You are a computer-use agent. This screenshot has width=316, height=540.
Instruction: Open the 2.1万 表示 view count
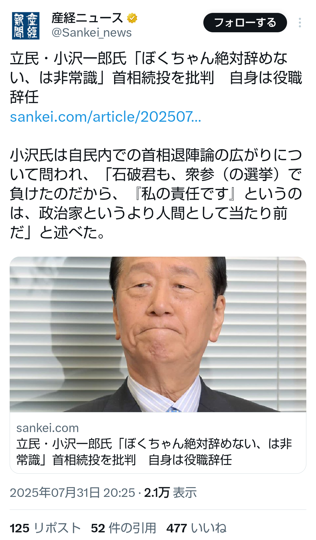pos(170,492)
